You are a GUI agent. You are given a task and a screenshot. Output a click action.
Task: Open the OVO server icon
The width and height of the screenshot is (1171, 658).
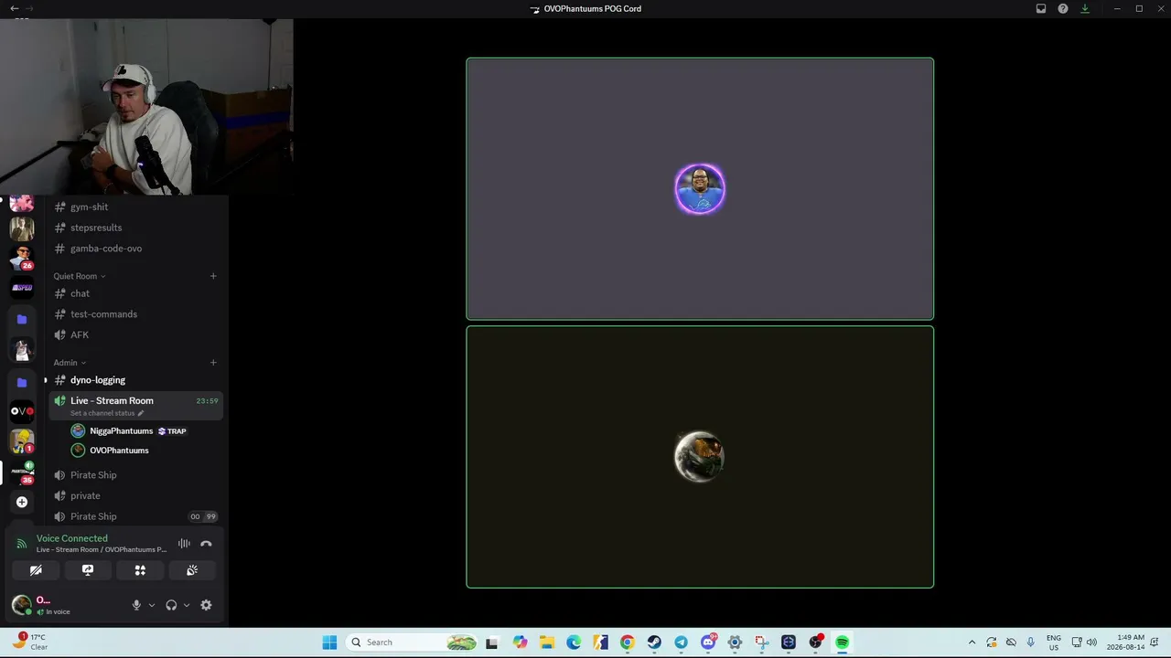pos(22,411)
